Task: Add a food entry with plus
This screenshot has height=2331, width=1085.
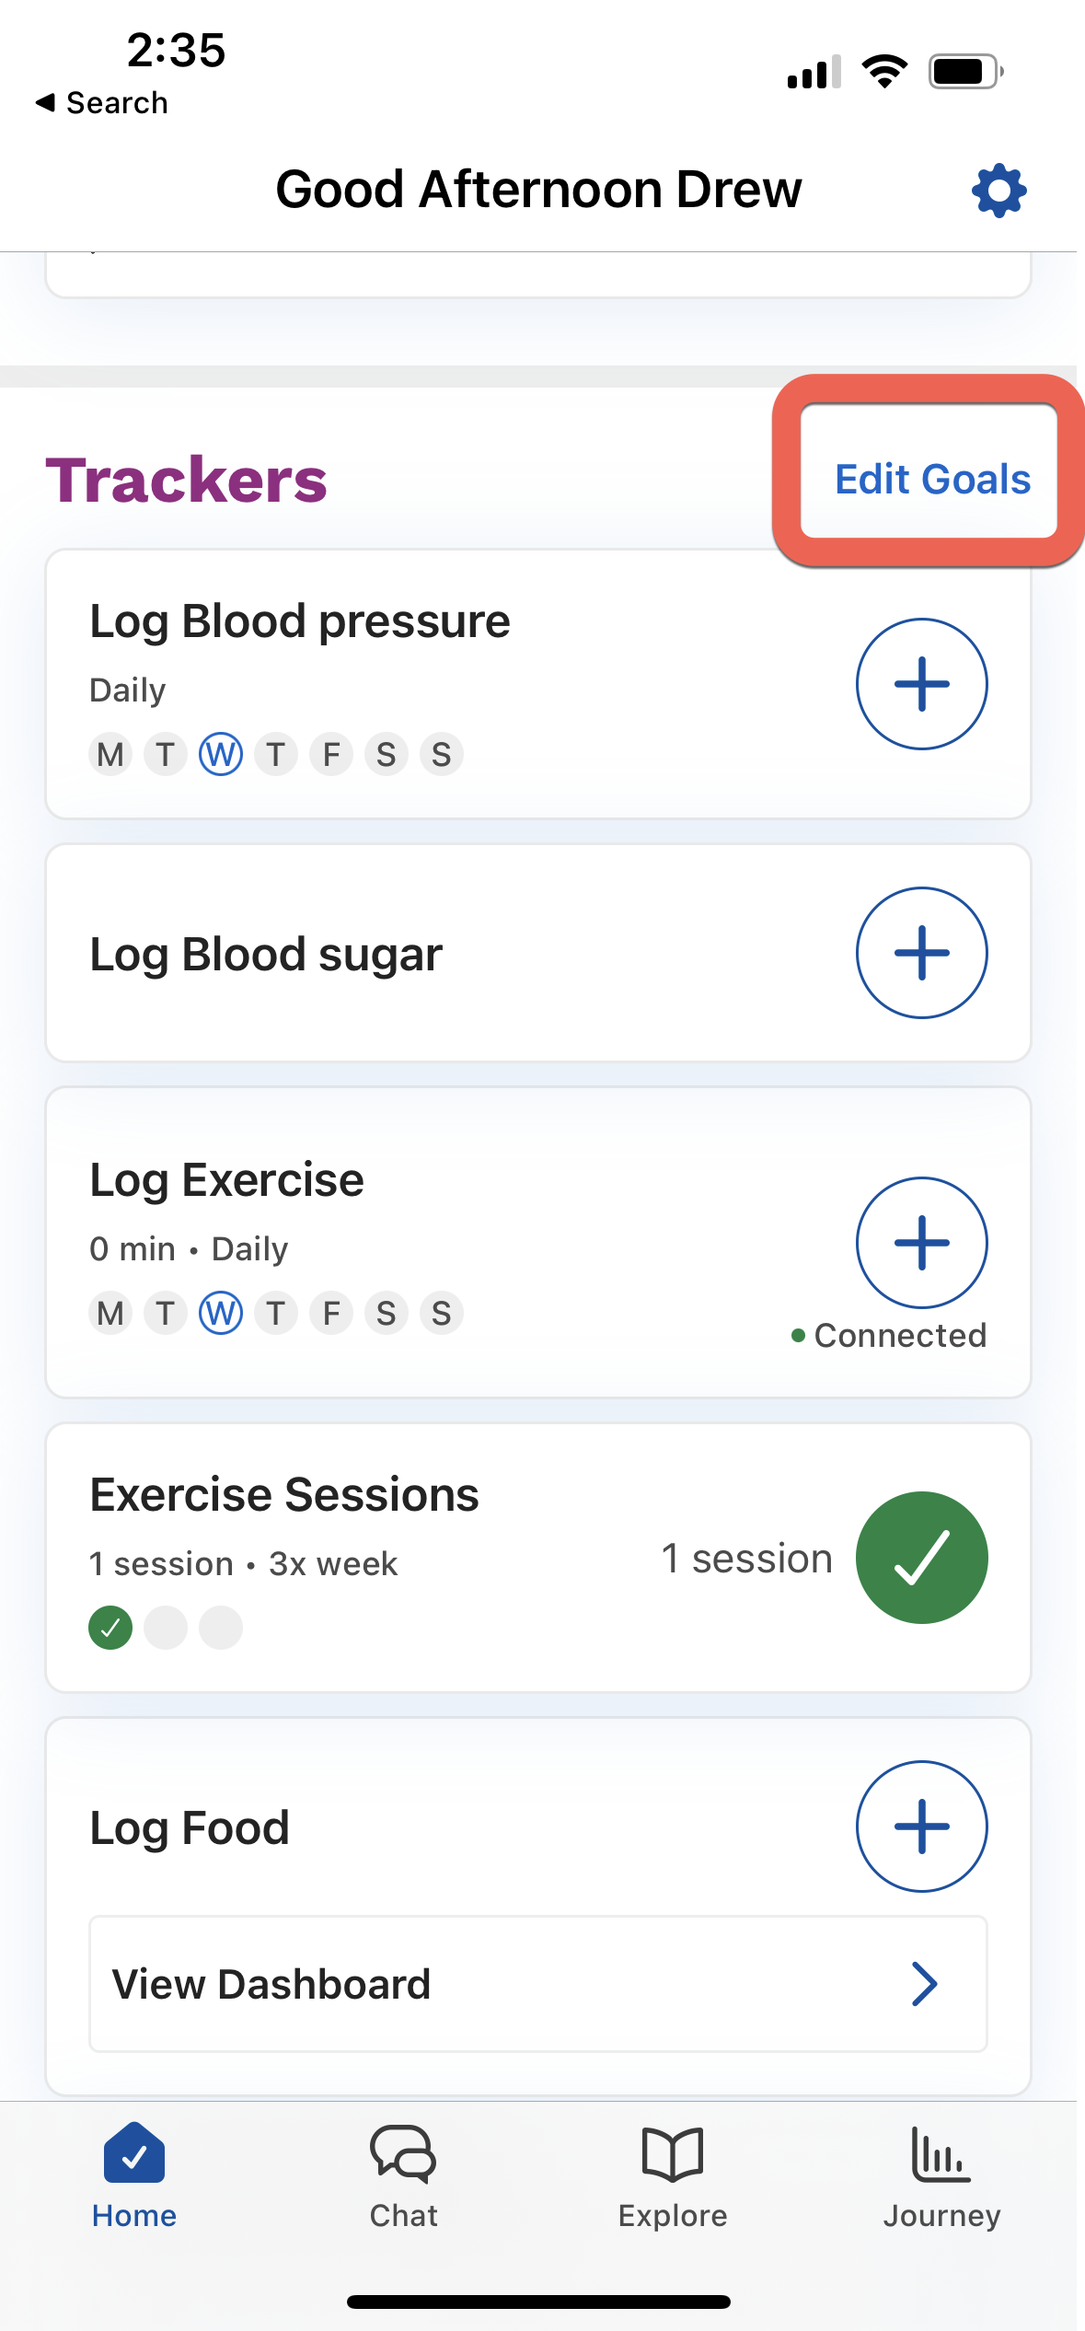Action: pyautogui.click(x=921, y=1827)
